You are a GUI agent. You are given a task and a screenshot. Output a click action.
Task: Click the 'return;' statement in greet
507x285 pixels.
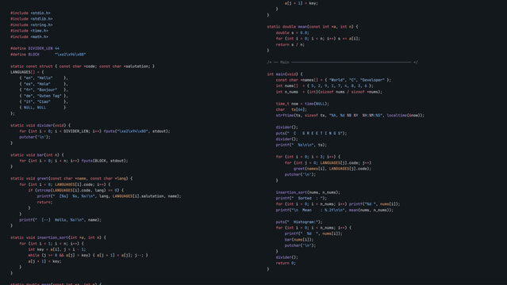[44, 202]
